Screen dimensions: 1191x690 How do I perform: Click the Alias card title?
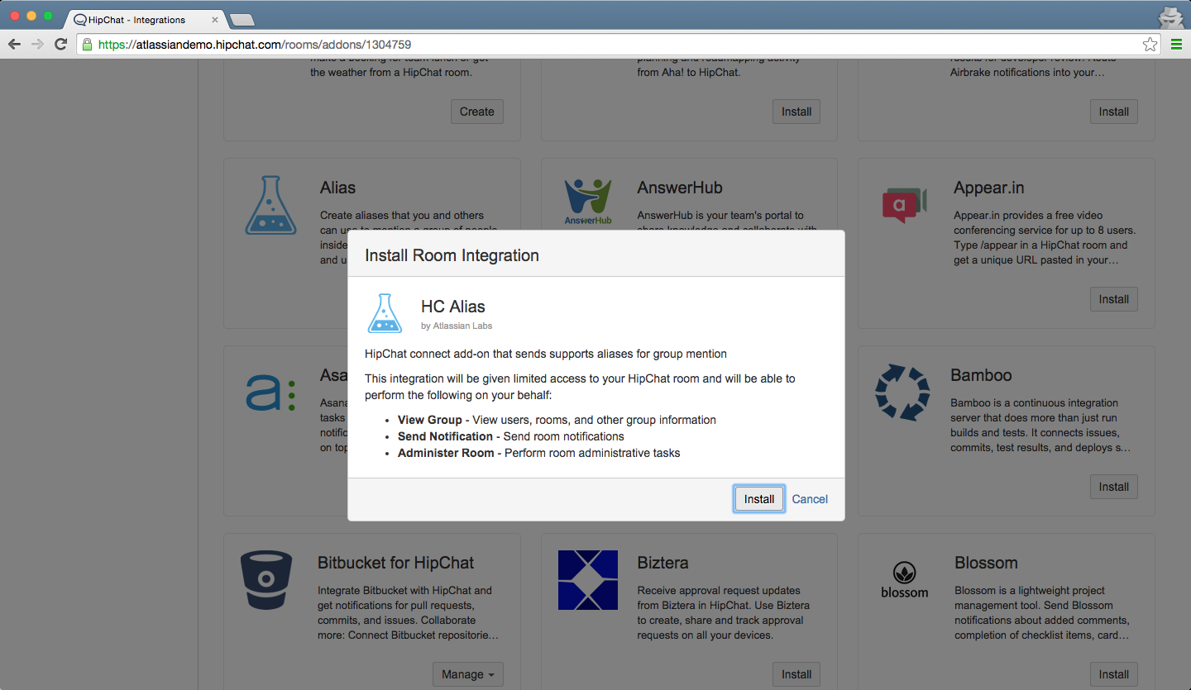337,188
